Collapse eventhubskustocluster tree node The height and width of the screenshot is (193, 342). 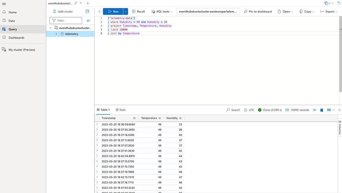point(50,28)
